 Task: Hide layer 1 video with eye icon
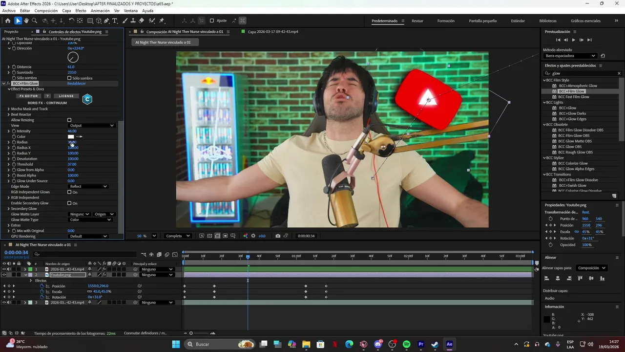click(4, 269)
